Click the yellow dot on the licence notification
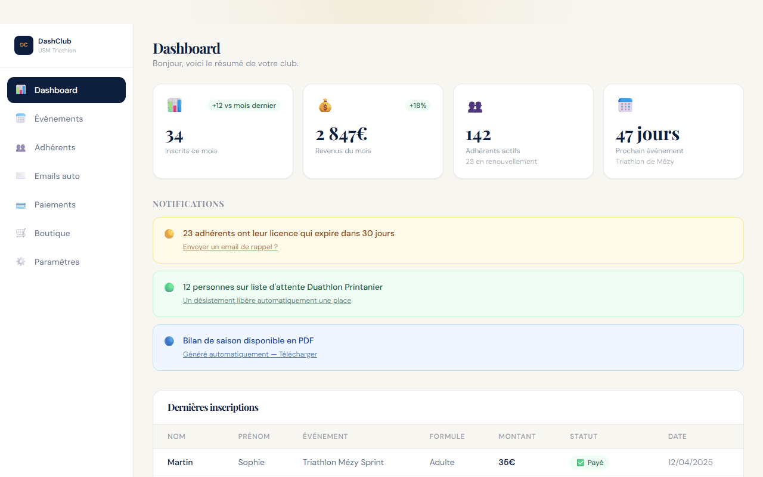This screenshot has height=477, width=763. pyautogui.click(x=169, y=234)
